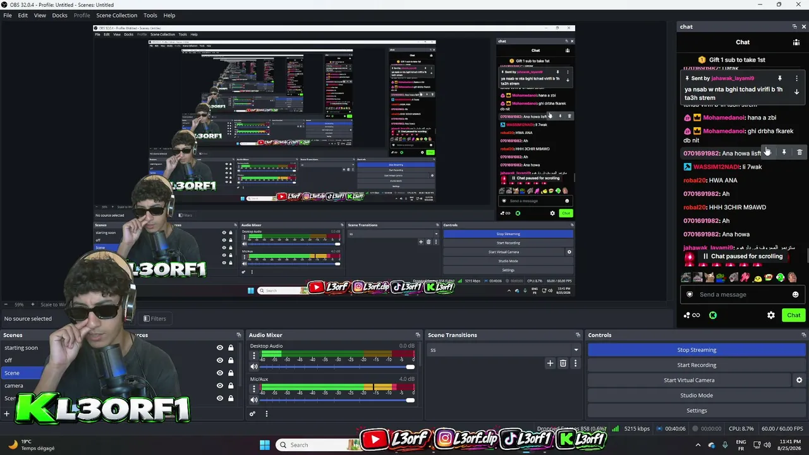The width and height of the screenshot is (809, 455).
Task: Hide the top source with eye icon
Action: (220, 348)
